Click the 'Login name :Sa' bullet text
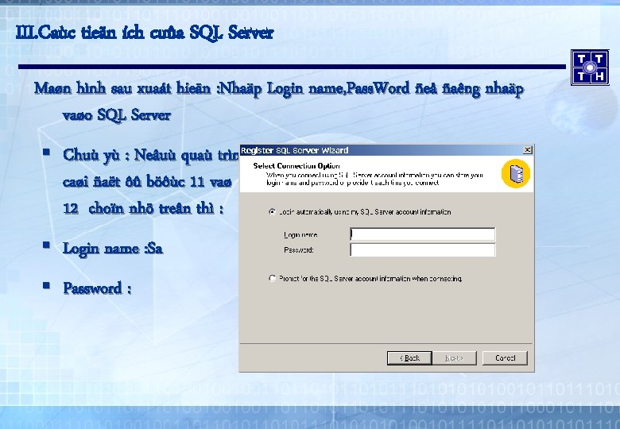The width and height of the screenshot is (620, 429). 113,249
